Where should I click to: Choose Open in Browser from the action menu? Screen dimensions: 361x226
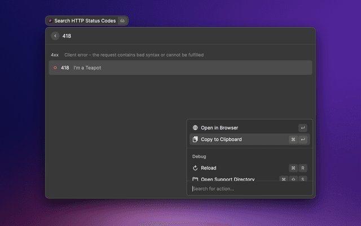click(x=219, y=128)
